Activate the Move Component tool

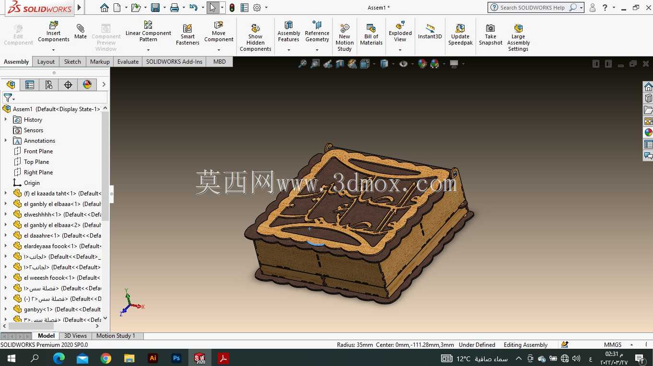click(x=219, y=31)
